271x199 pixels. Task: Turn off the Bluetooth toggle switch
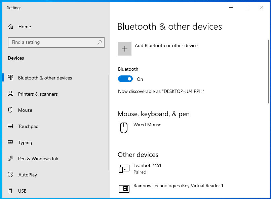[x=125, y=79]
